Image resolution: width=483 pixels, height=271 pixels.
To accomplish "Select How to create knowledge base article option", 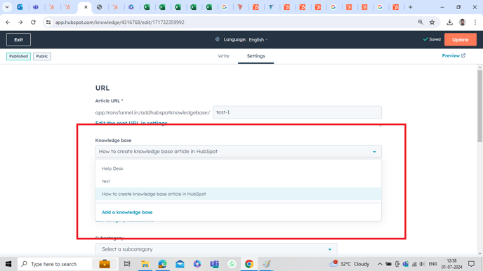I will pyautogui.click(x=239, y=194).
